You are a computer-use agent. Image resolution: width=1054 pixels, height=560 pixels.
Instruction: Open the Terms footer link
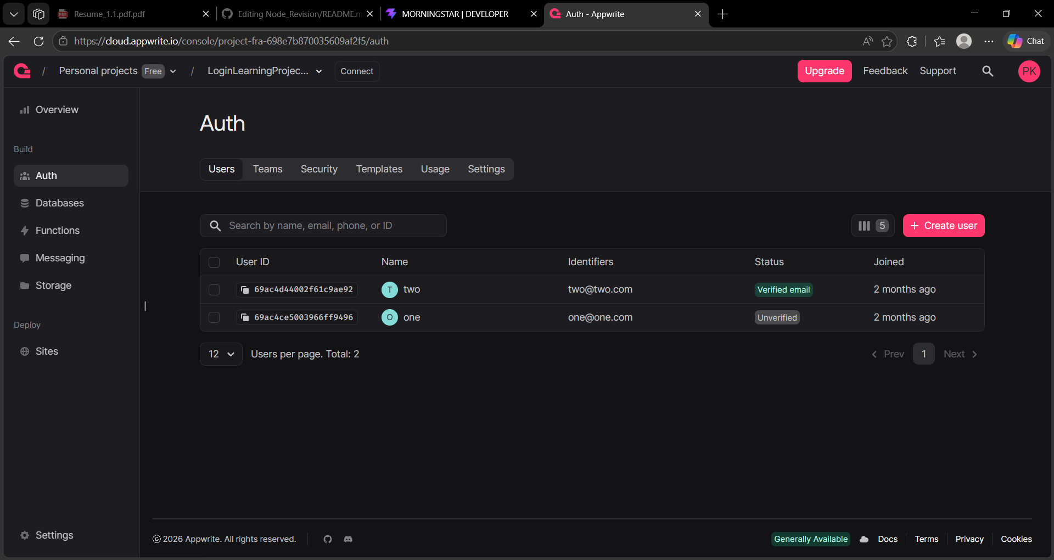pyautogui.click(x=927, y=539)
